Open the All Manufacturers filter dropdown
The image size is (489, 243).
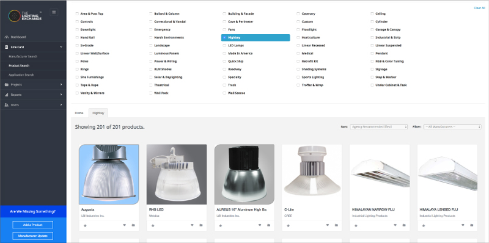point(452,127)
